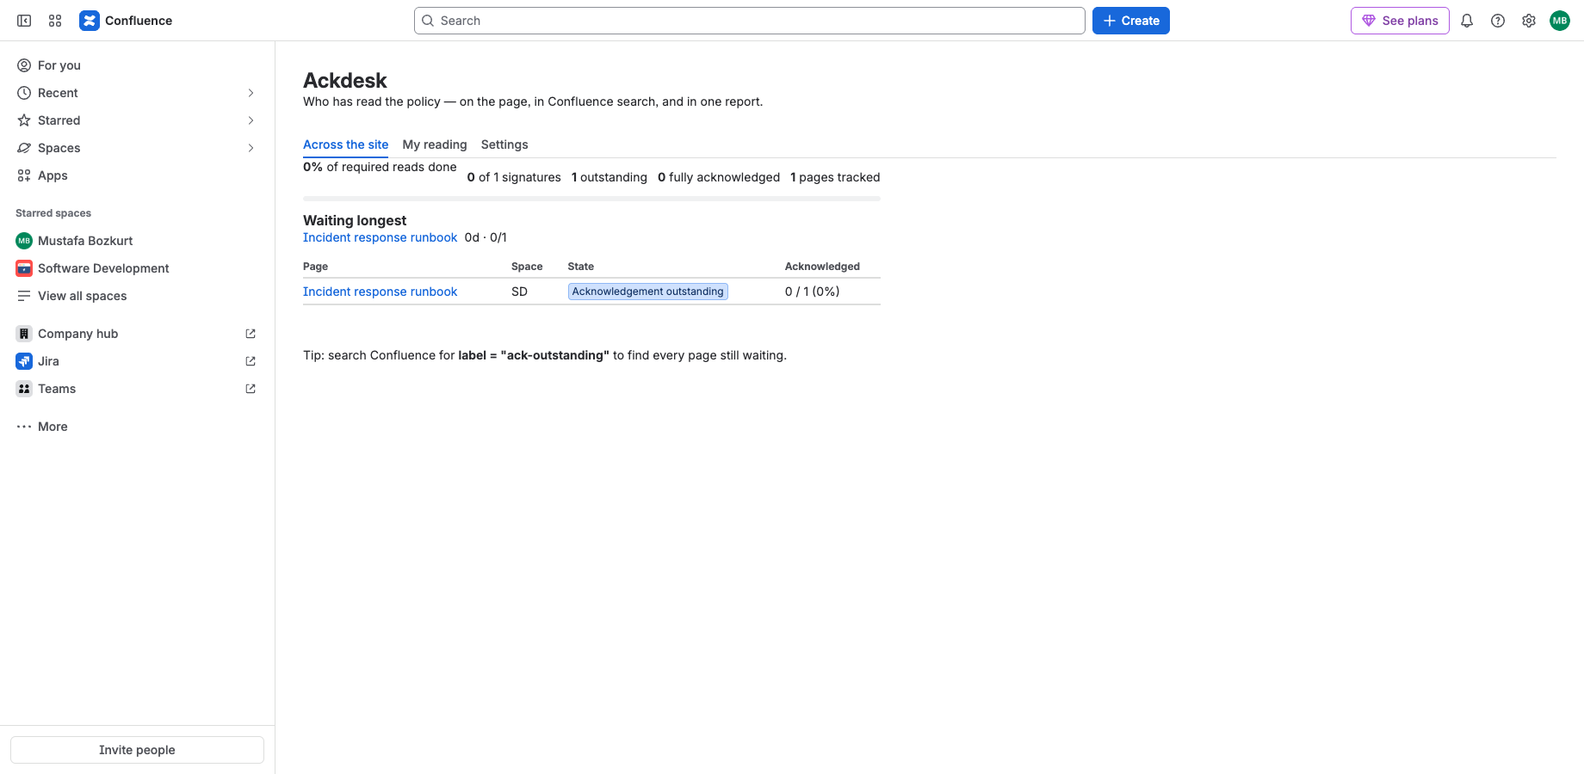
Task: Click the Apps grid icon in sidebar
Action: 24,175
